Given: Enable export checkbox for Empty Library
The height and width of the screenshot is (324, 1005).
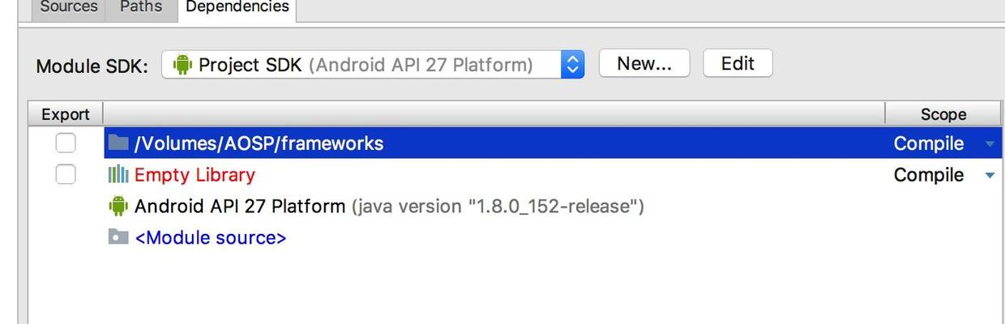Looking at the screenshot, I should (x=66, y=175).
